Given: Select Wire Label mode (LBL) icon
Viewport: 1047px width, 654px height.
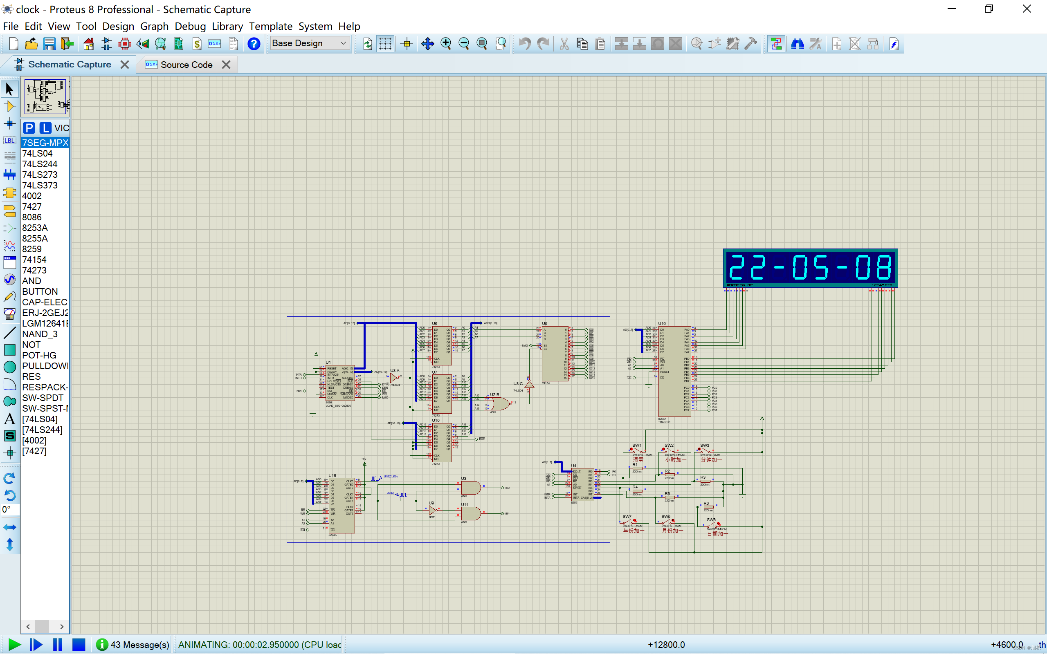Looking at the screenshot, I should pos(9,141).
